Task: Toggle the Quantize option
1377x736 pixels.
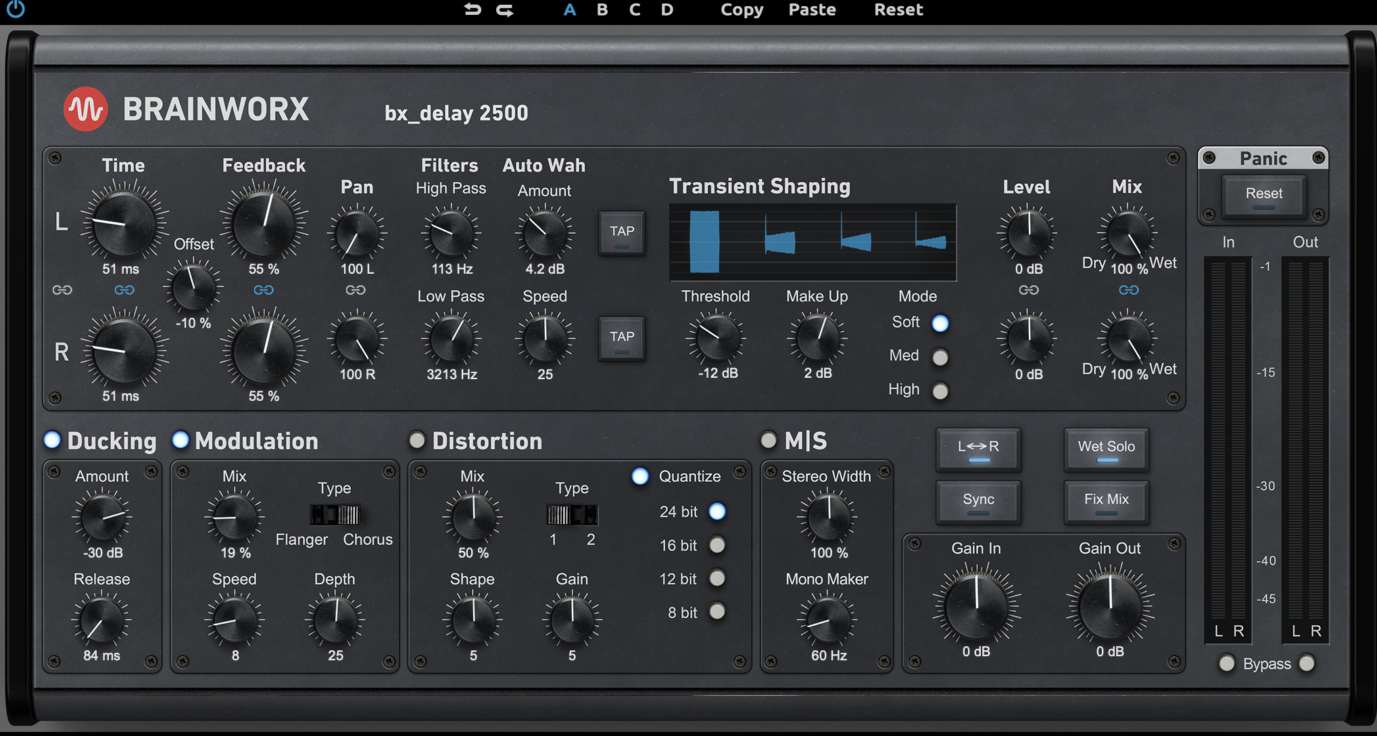Action: (x=640, y=476)
